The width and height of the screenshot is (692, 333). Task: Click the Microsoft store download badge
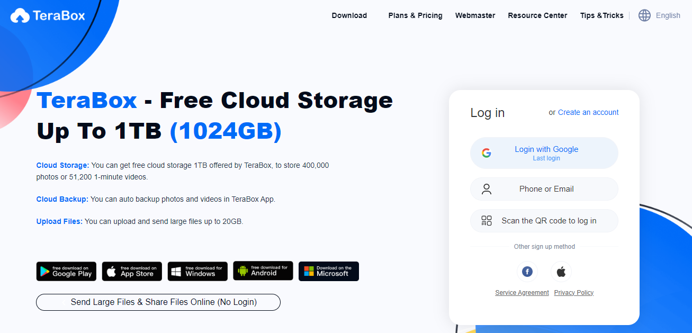(x=329, y=271)
